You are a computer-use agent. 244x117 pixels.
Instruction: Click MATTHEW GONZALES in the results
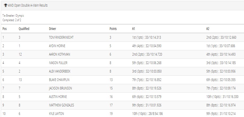pyautogui.click(x=61, y=105)
